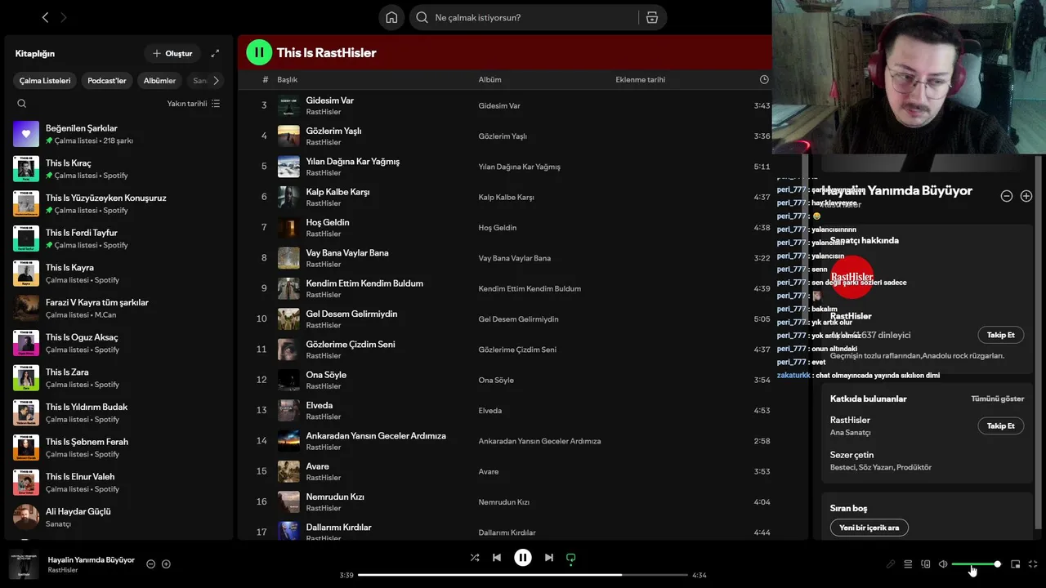Viewport: 1046px width, 588px height.
Task: Open This Is Kıraç playlist
Action: [x=118, y=169]
